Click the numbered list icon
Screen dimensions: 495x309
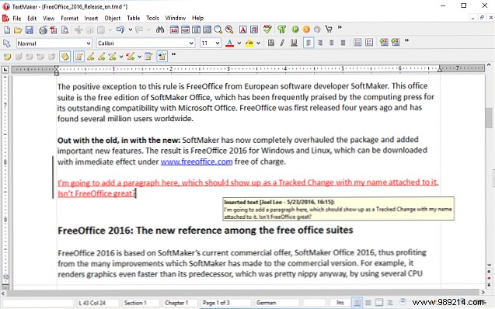(x=369, y=43)
